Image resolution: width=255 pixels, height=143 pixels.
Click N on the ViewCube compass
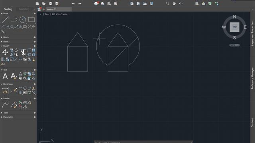(x=235, y=17)
